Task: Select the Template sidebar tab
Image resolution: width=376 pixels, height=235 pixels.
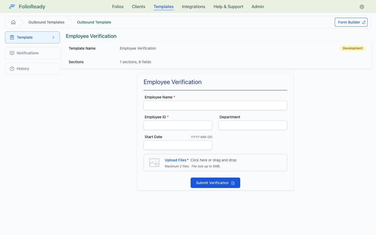Action: tap(32, 37)
